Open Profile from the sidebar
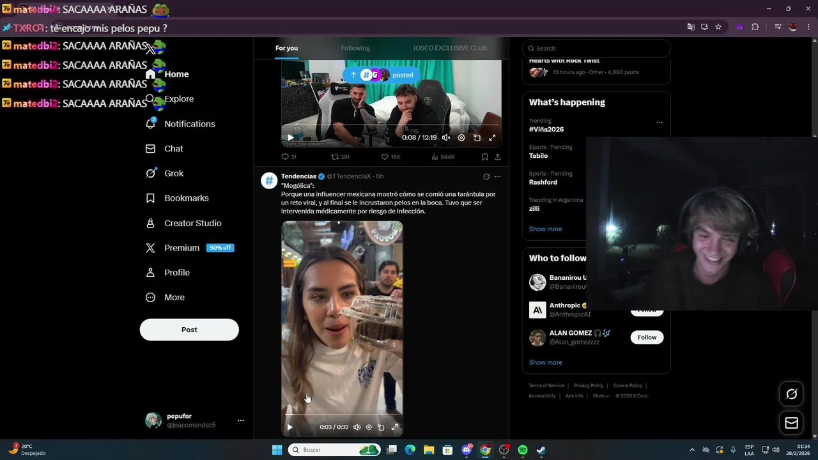Image resolution: width=818 pixels, height=460 pixels. (x=168, y=273)
